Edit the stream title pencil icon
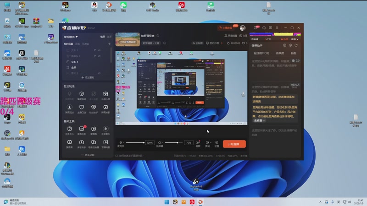Screen dimensions: 367x206 (158, 36)
